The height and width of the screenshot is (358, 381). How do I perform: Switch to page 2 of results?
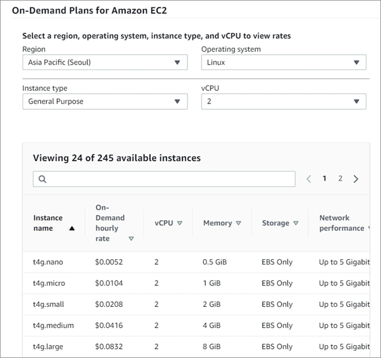(340, 179)
